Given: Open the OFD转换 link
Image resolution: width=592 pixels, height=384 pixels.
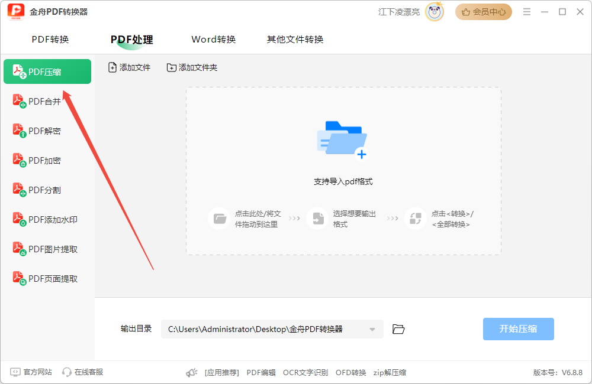Looking at the screenshot, I should click(x=350, y=373).
